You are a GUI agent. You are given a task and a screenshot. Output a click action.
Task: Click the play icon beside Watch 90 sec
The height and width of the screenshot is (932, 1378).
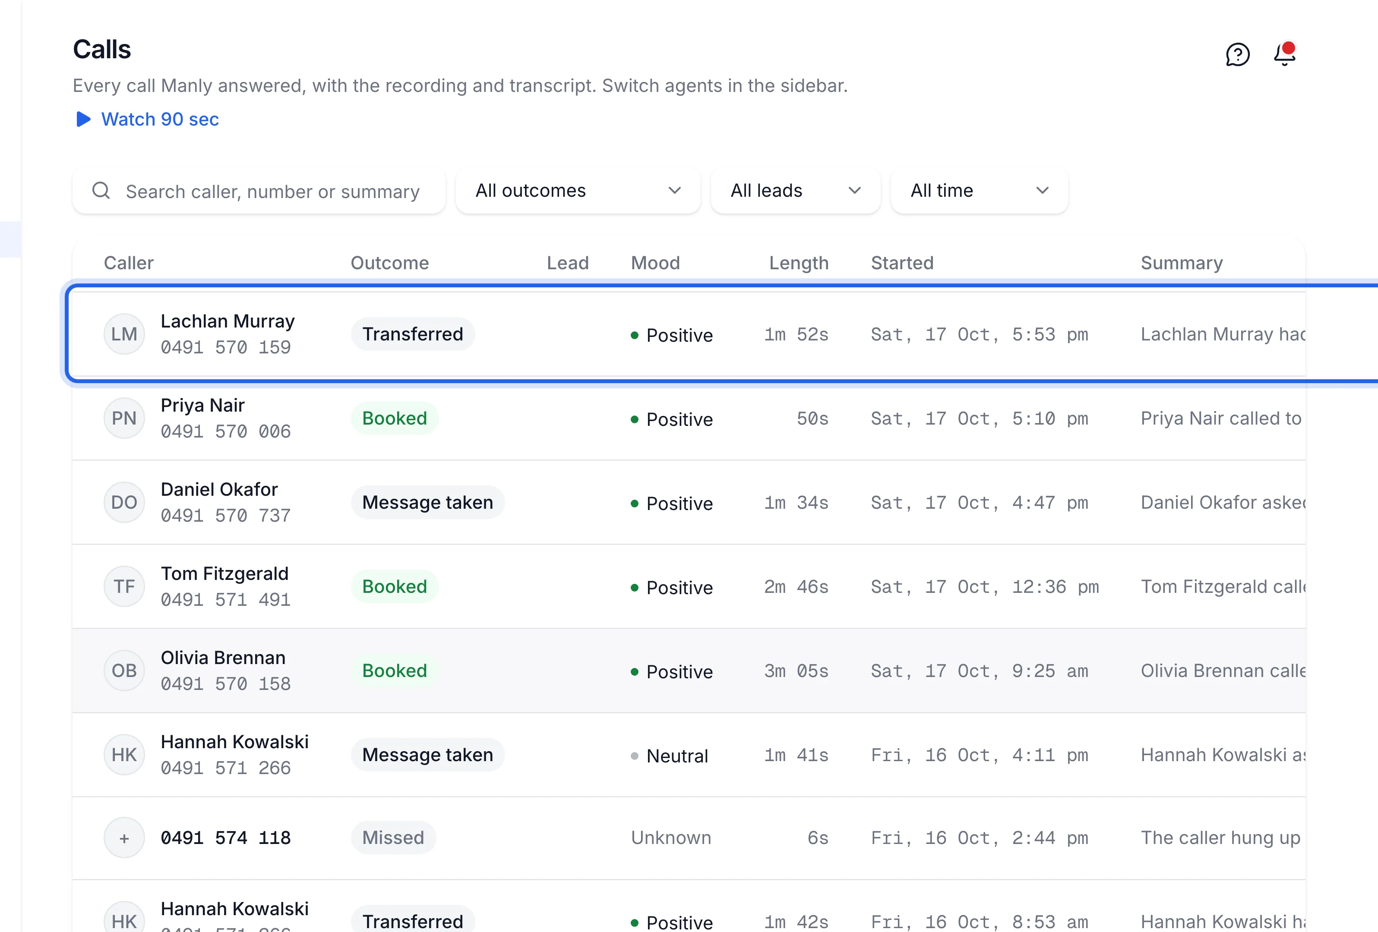coord(84,119)
